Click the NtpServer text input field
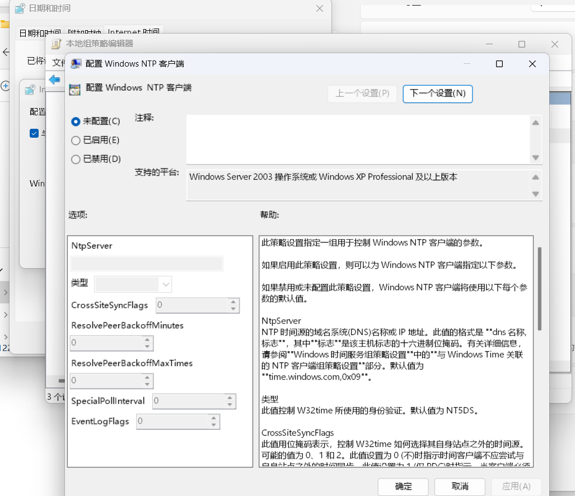575x496 pixels. point(147,264)
